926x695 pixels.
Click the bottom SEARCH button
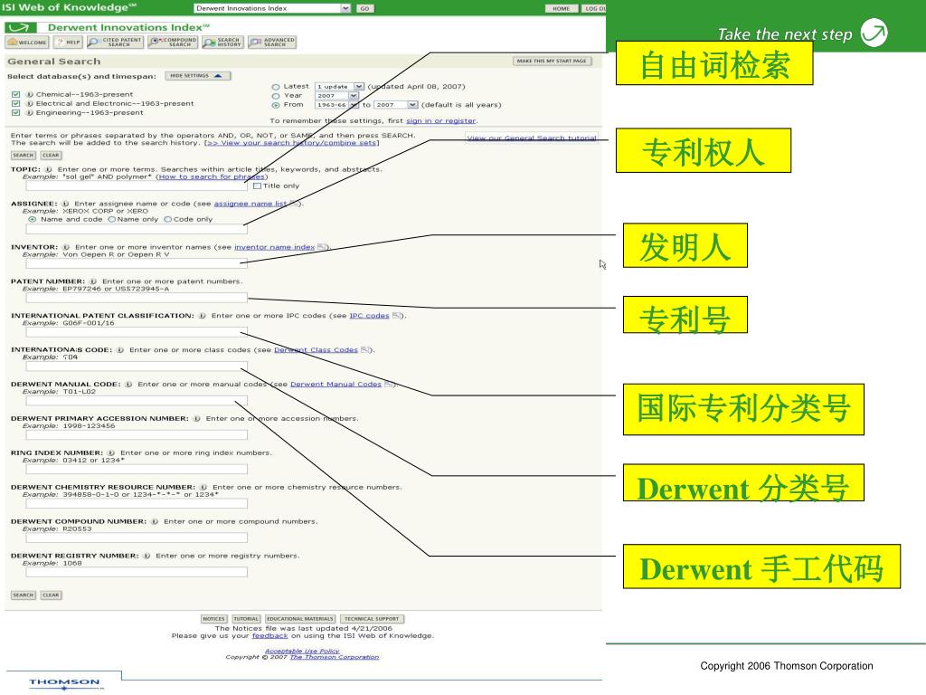pos(23,595)
